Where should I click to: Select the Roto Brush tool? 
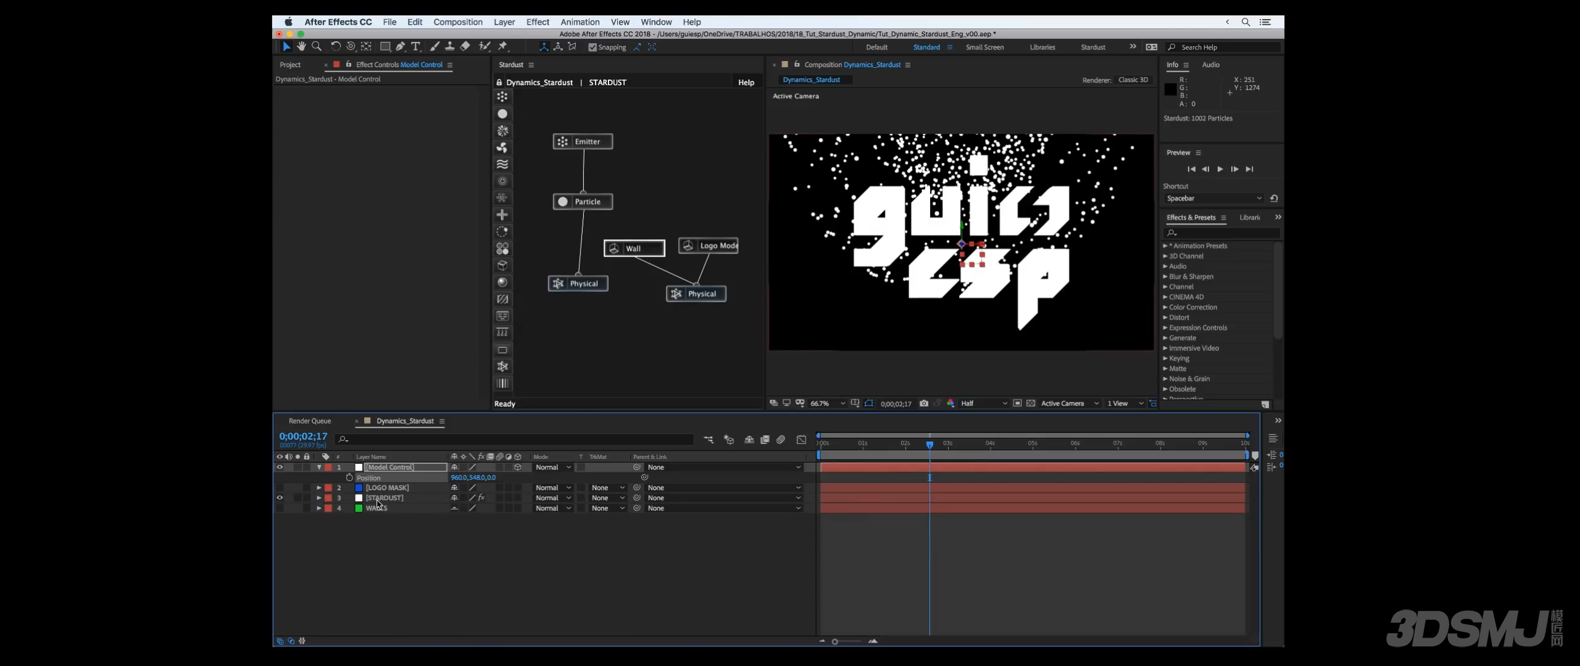tap(484, 47)
